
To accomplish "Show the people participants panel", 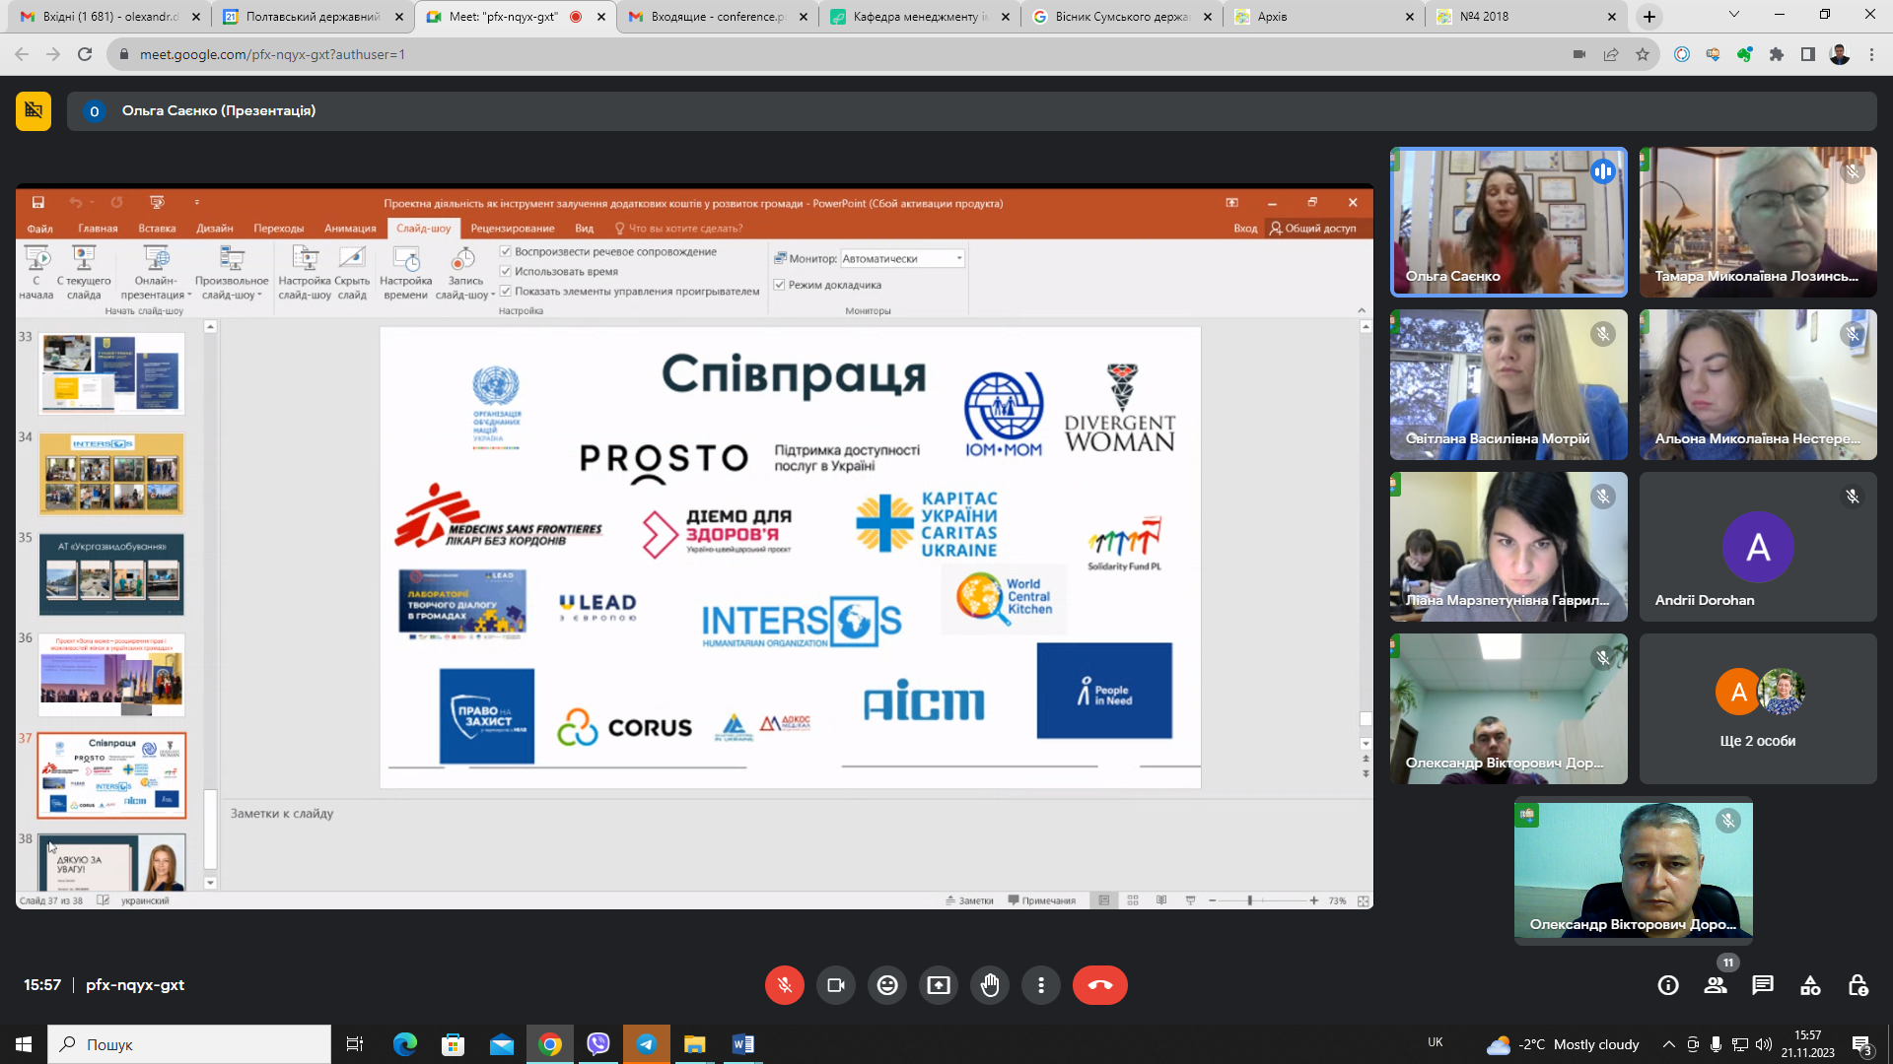I will click(x=1716, y=985).
